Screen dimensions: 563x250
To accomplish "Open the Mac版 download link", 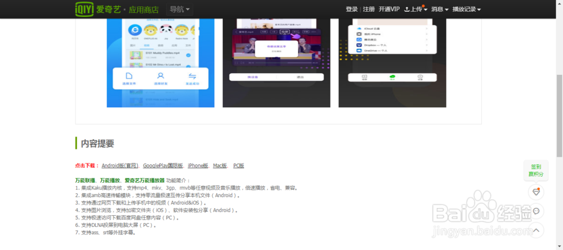I will 220,166.
